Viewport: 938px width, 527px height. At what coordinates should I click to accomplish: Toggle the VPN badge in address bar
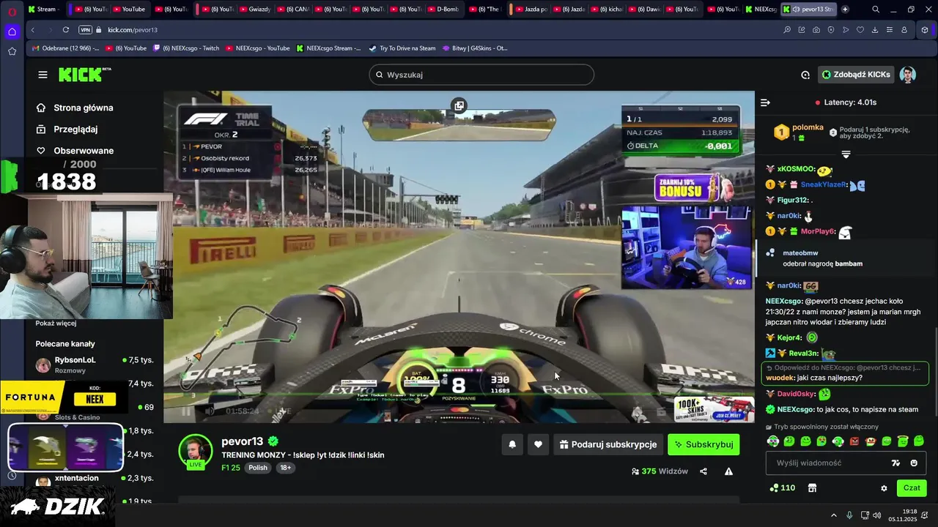click(x=85, y=30)
